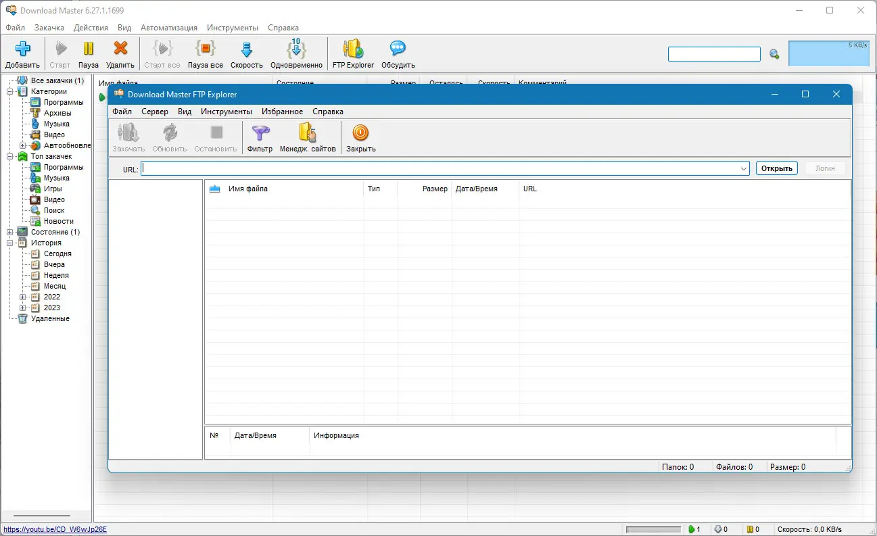877x536 pixels.
Task: Click the FTP Explorer toolbar button
Action: click(353, 54)
